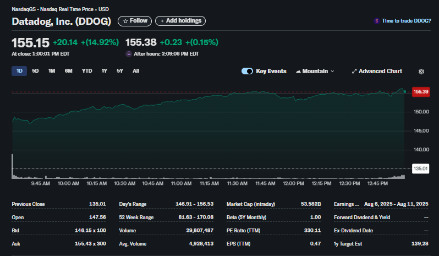The height and width of the screenshot is (256, 439).
Task: Click the Market Cap (intraday) label
Action: point(251,204)
